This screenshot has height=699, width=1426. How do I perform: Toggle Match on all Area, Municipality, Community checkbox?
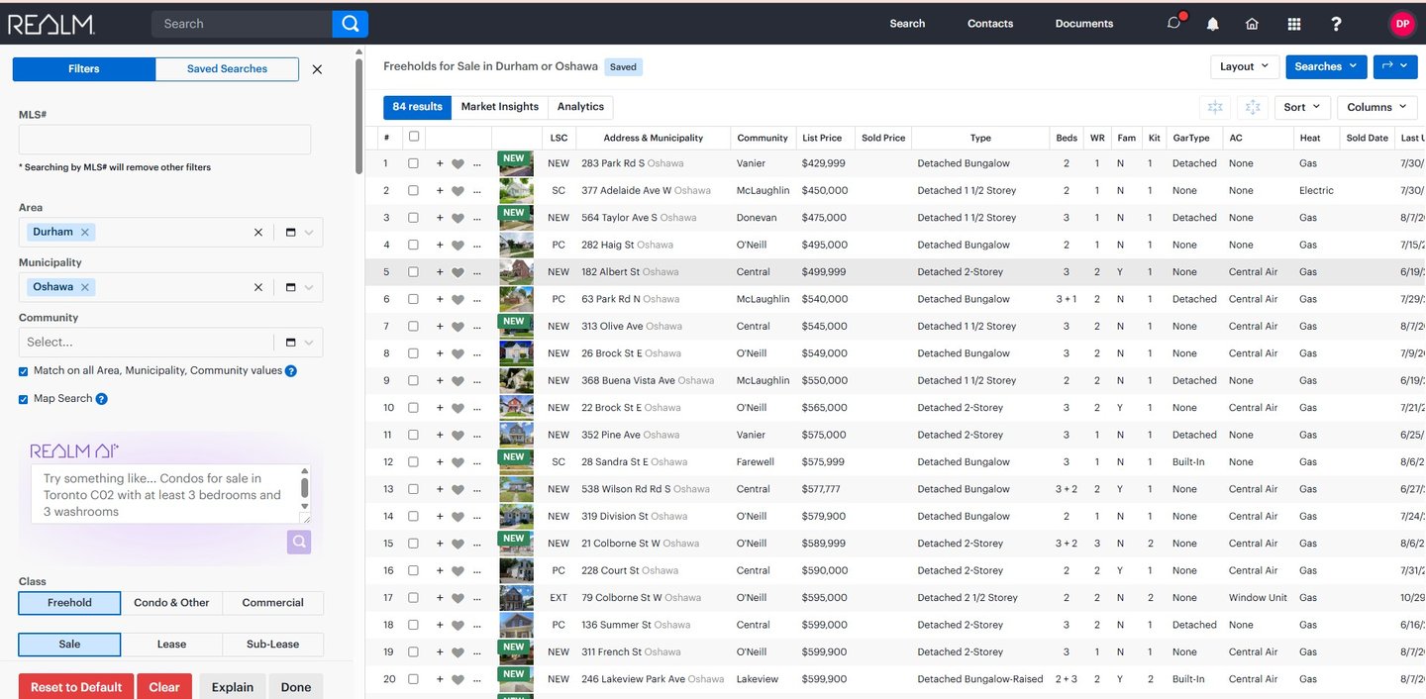(x=24, y=371)
